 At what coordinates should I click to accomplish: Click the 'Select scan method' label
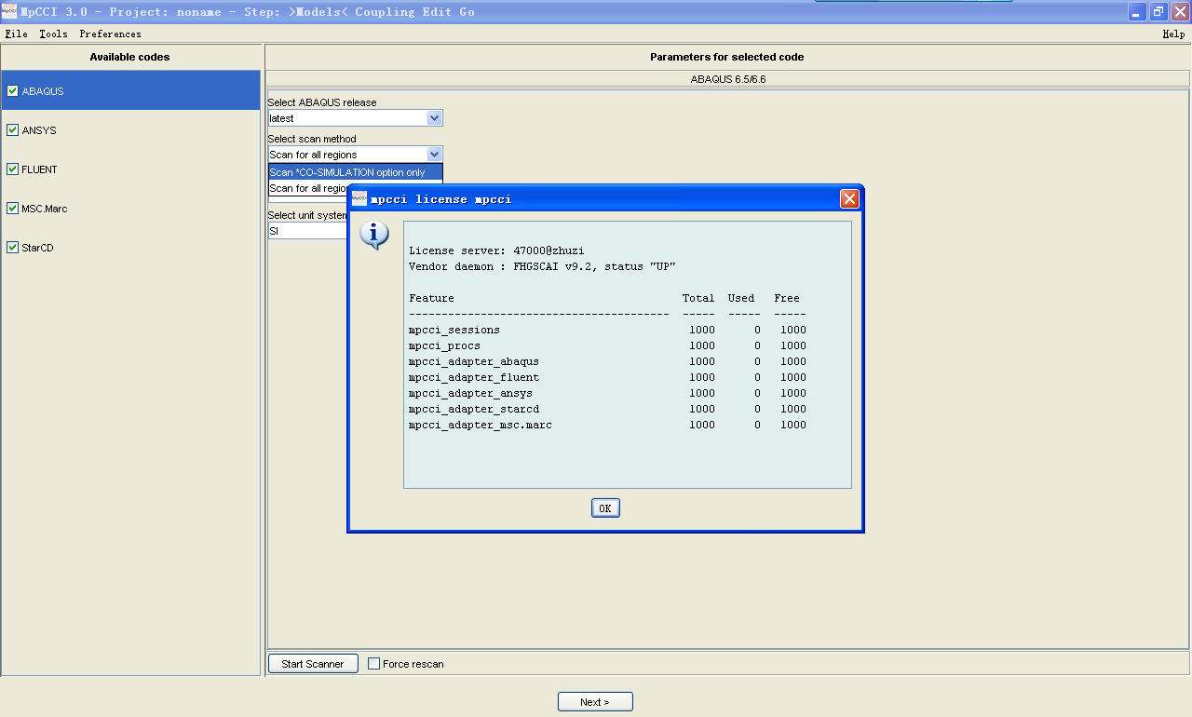(x=312, y=139)
